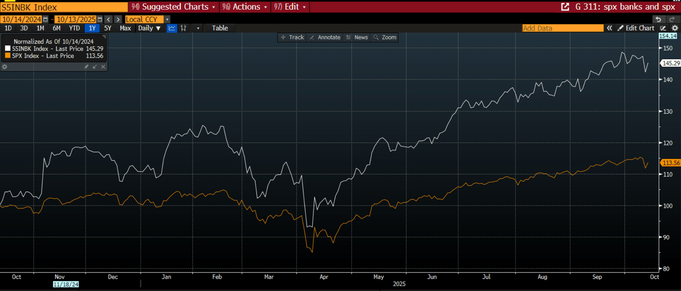Image resolution: width=681 pixels, height=291 pixels.
Task: Expand the Local CCY currency dropdown
Action: tap(167, 19)
